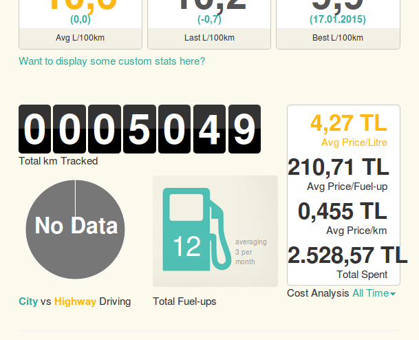Click the 0,455 TL value
The height and width of the screenshot is (340, 419).
click(343, 211)
